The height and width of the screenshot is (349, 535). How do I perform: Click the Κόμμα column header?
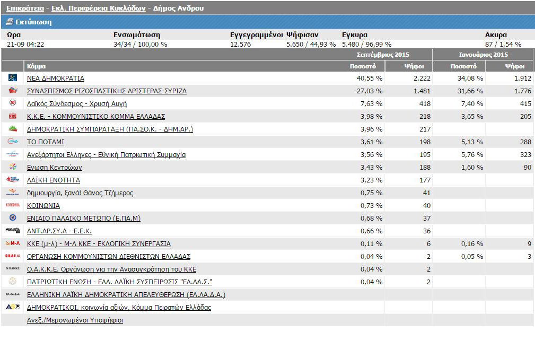tap(36, 66)
